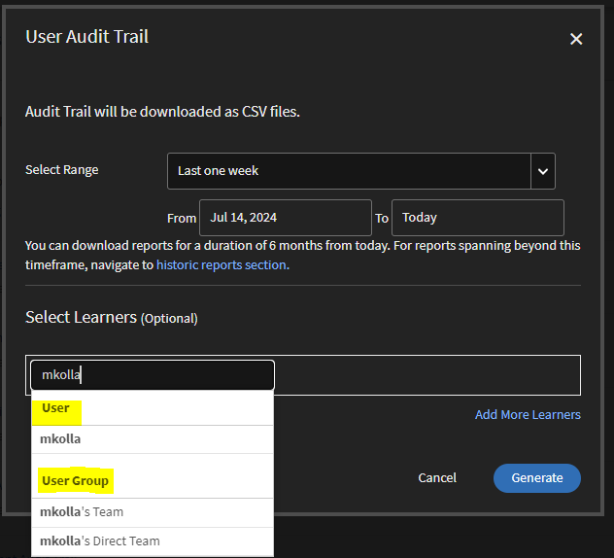Click the highlighted 'User' category header

56,408
